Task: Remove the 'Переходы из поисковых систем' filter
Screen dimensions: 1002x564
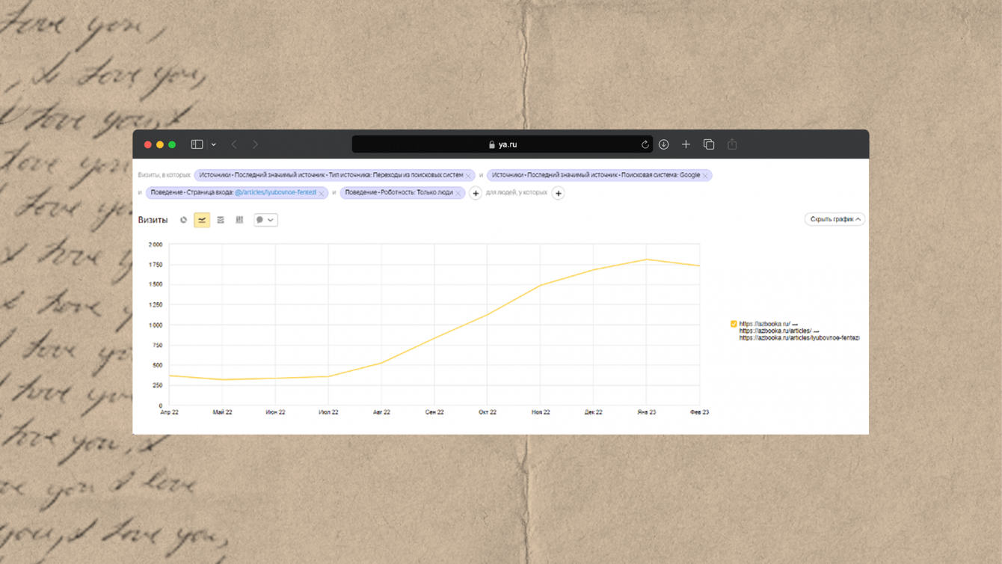Action: point(469,176)
